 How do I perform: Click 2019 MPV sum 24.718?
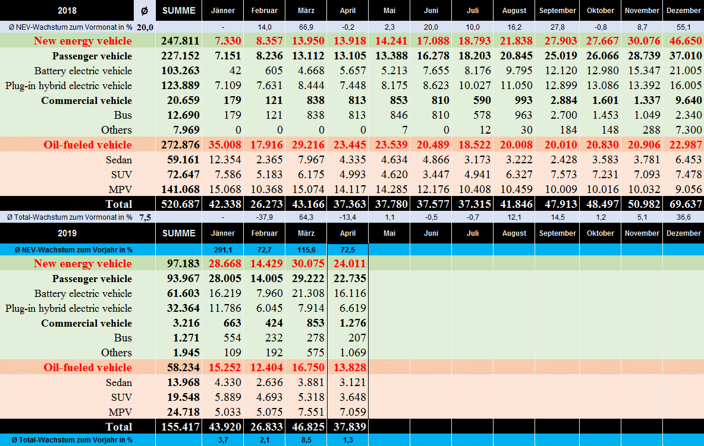tap(183, 412)
